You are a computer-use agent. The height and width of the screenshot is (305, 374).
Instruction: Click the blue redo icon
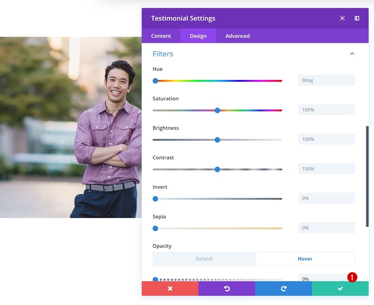pyautogui.click(x=283, y=288)
